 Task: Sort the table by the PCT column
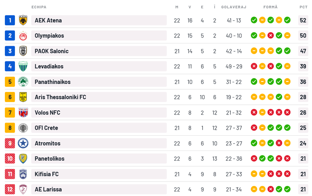pos(303,7)
